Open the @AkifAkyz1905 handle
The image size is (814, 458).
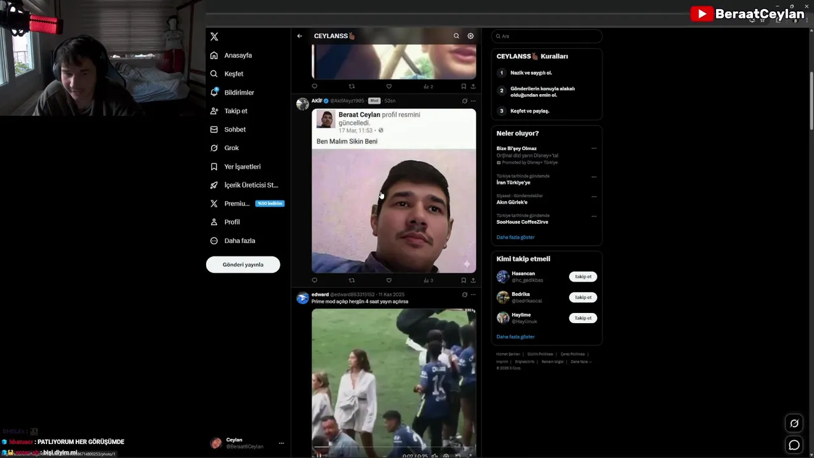pos(347,101)
